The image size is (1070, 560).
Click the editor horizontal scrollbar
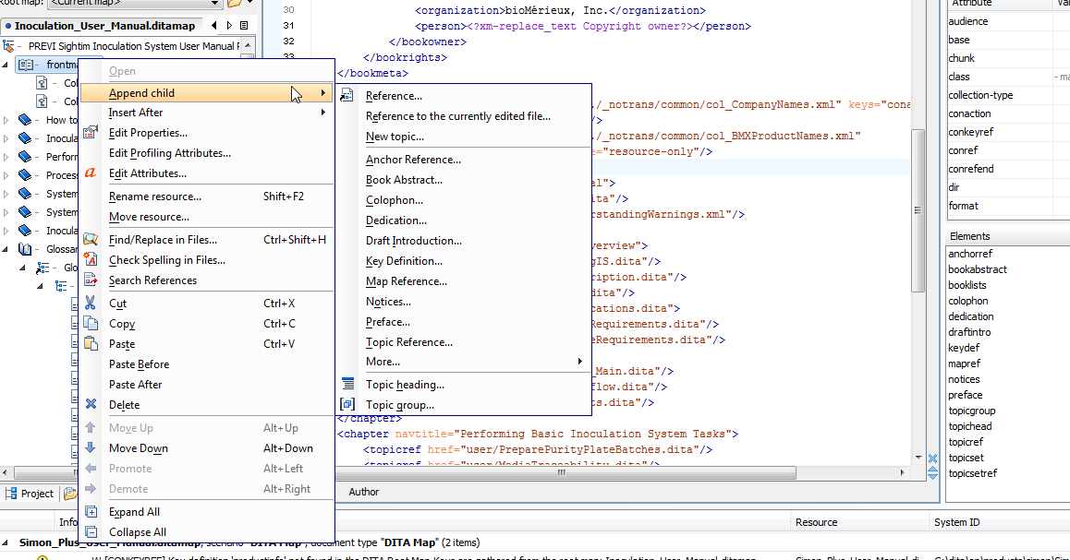(562, 472)
